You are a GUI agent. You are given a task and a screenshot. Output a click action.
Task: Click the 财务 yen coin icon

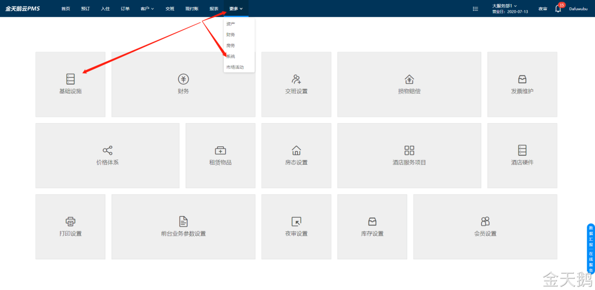[184, 79]
